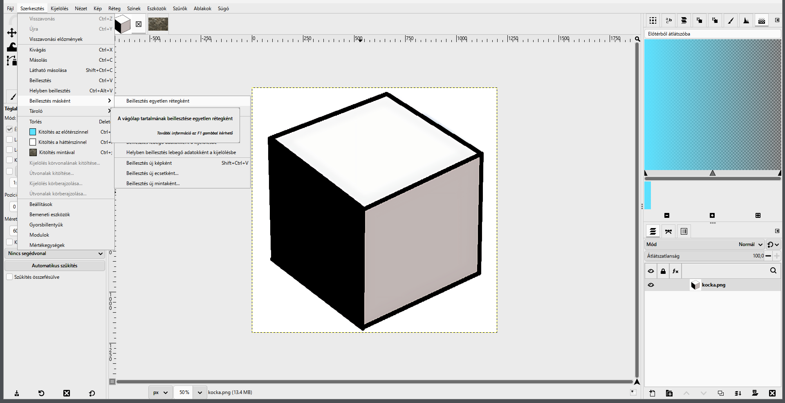Click the 'Automatikus szűkítés' button

(x=55, y=266)
